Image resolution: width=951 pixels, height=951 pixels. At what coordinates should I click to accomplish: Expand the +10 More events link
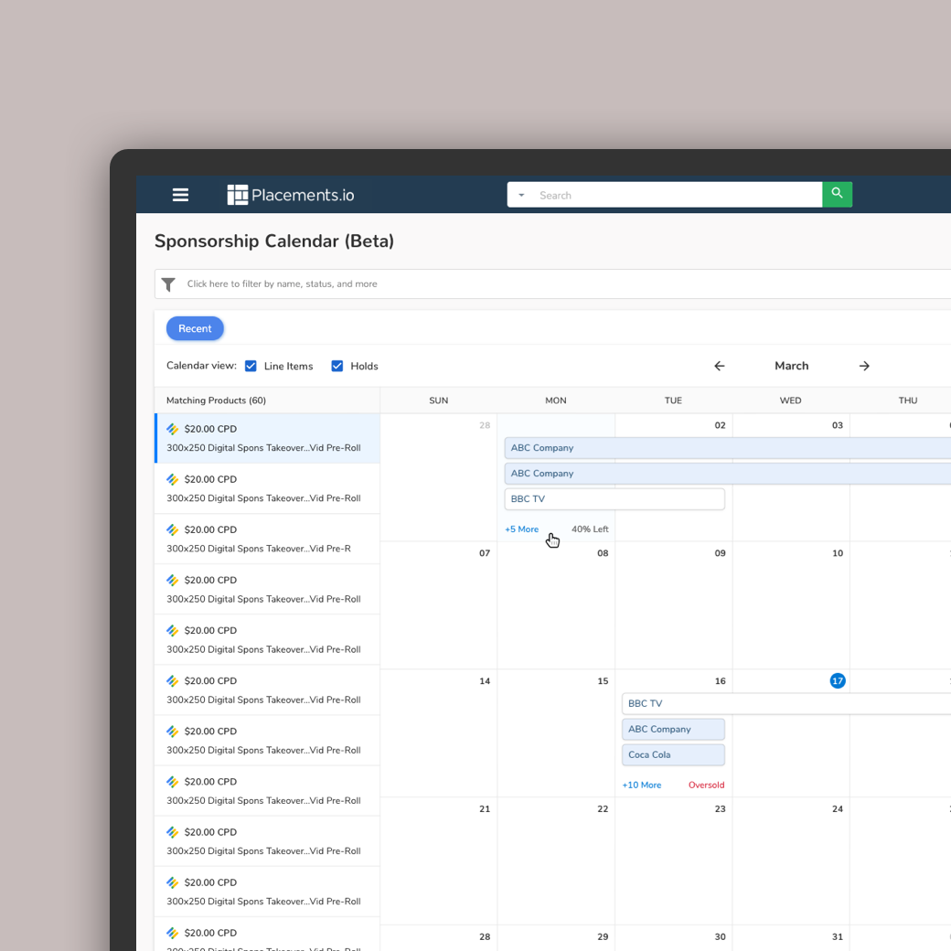[641, 785]
